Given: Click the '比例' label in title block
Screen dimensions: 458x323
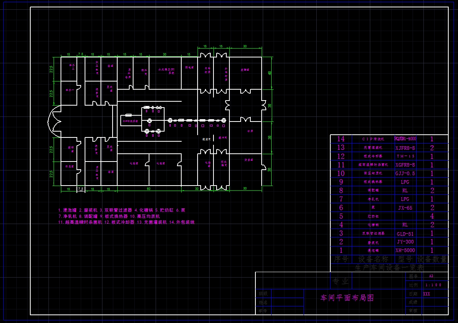Looking at the screenshot, I should coord(413,285).
